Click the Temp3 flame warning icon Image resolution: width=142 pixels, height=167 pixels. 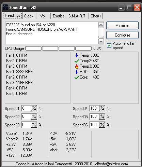(77, 67)
